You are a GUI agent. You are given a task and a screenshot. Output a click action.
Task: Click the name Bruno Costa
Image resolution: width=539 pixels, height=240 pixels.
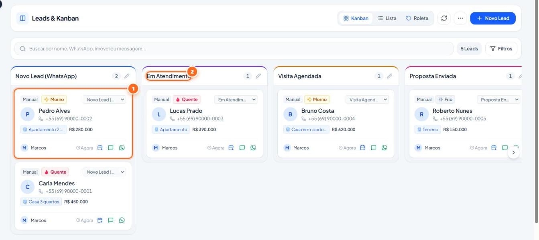click(317, 111)
